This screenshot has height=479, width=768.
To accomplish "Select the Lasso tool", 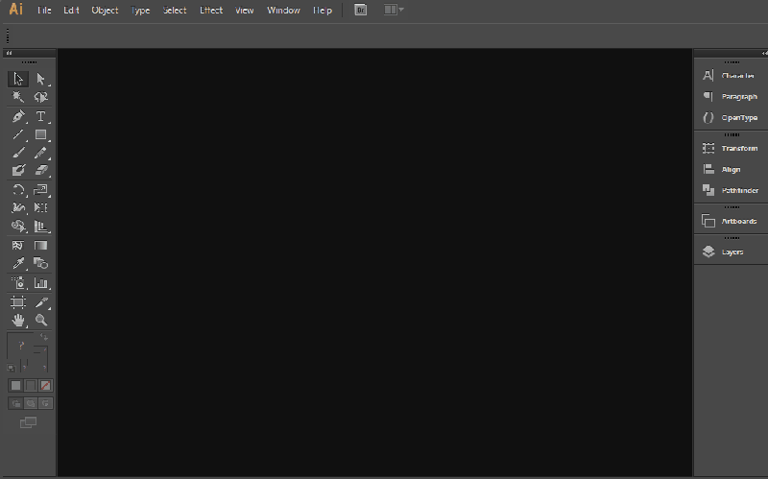I will [x=40, y=97].
